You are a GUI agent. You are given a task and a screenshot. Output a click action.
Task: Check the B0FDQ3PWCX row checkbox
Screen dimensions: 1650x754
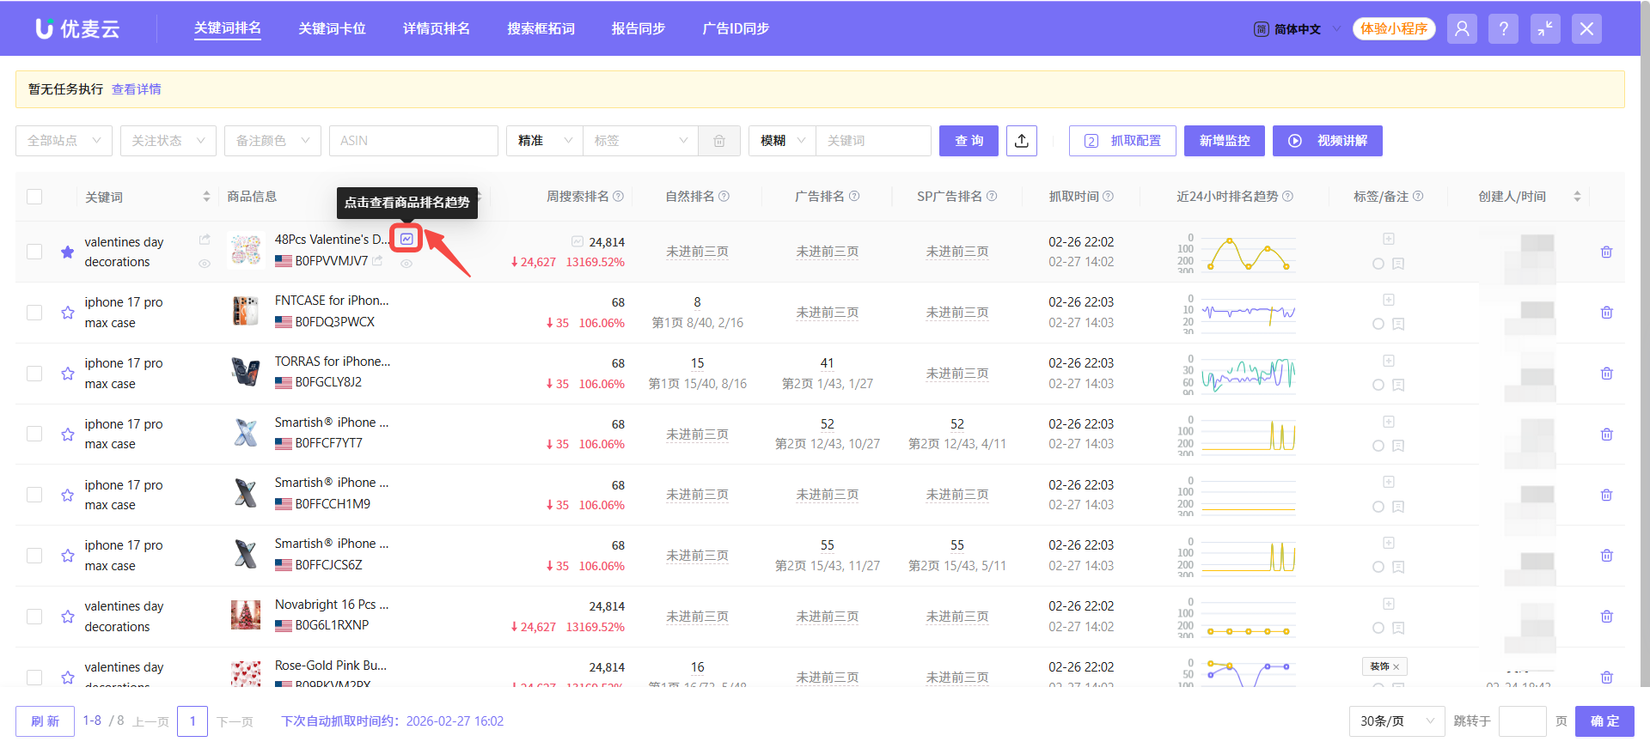[34, 313]
